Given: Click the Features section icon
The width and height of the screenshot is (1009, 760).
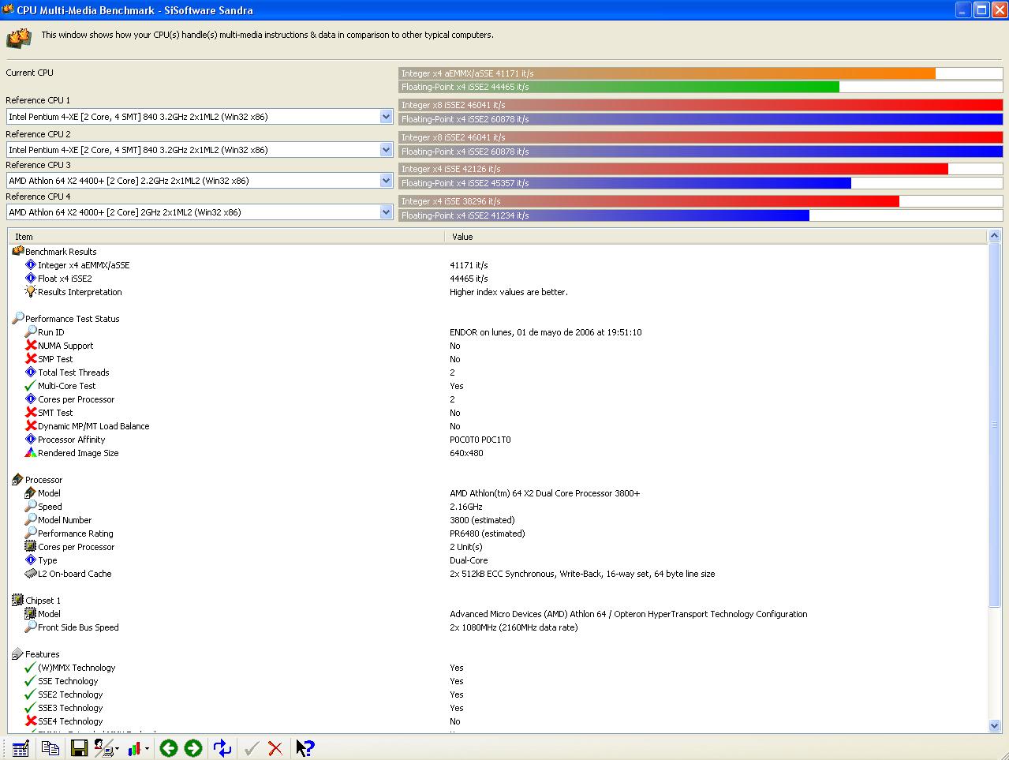Looking at the screenshot, I should tap(18, 653).
